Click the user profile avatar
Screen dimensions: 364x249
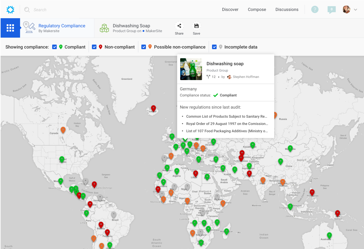tap(346, 9)
